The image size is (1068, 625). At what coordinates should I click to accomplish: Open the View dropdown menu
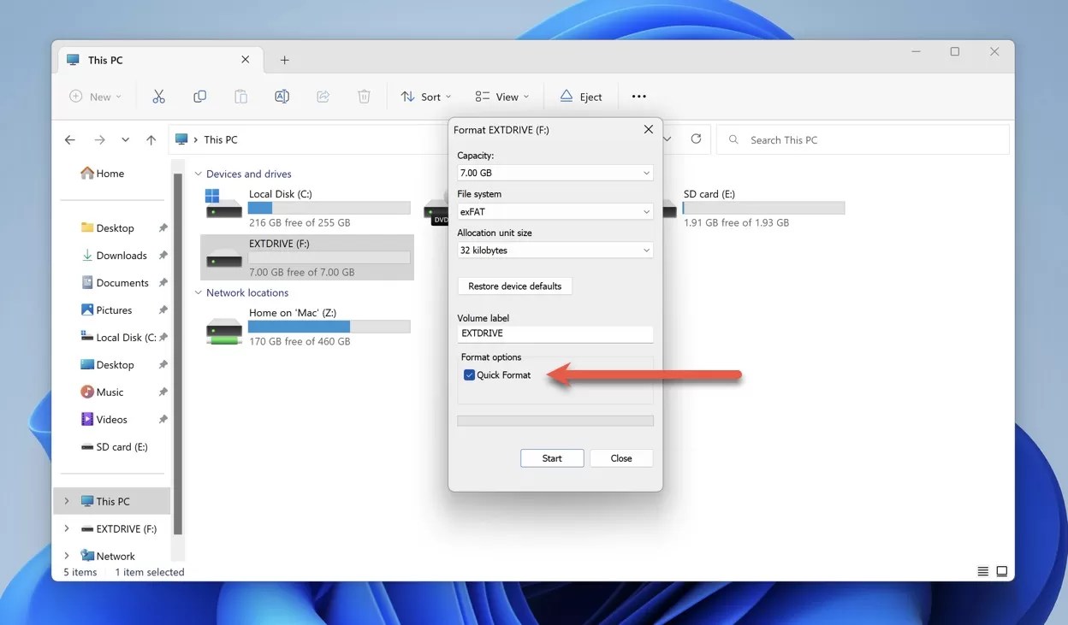[x=502, y=97]
